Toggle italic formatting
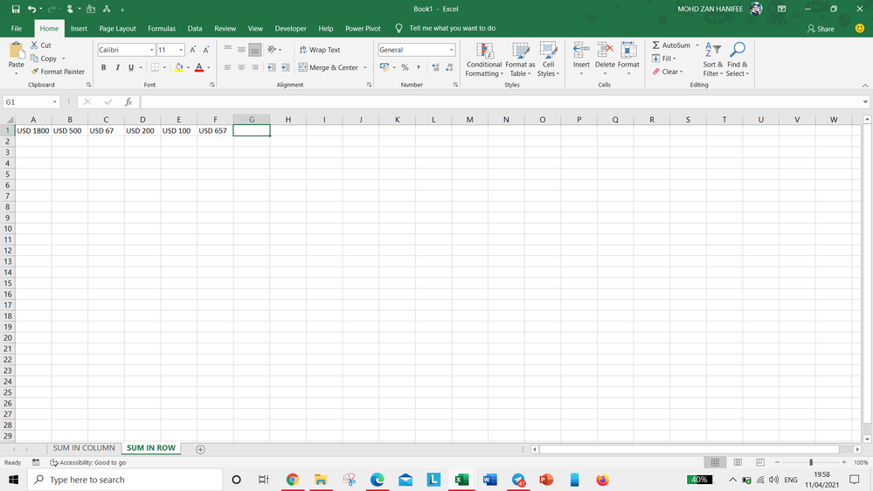The height and width of the screenshot is (491, 873). click(x=117, y=67)
